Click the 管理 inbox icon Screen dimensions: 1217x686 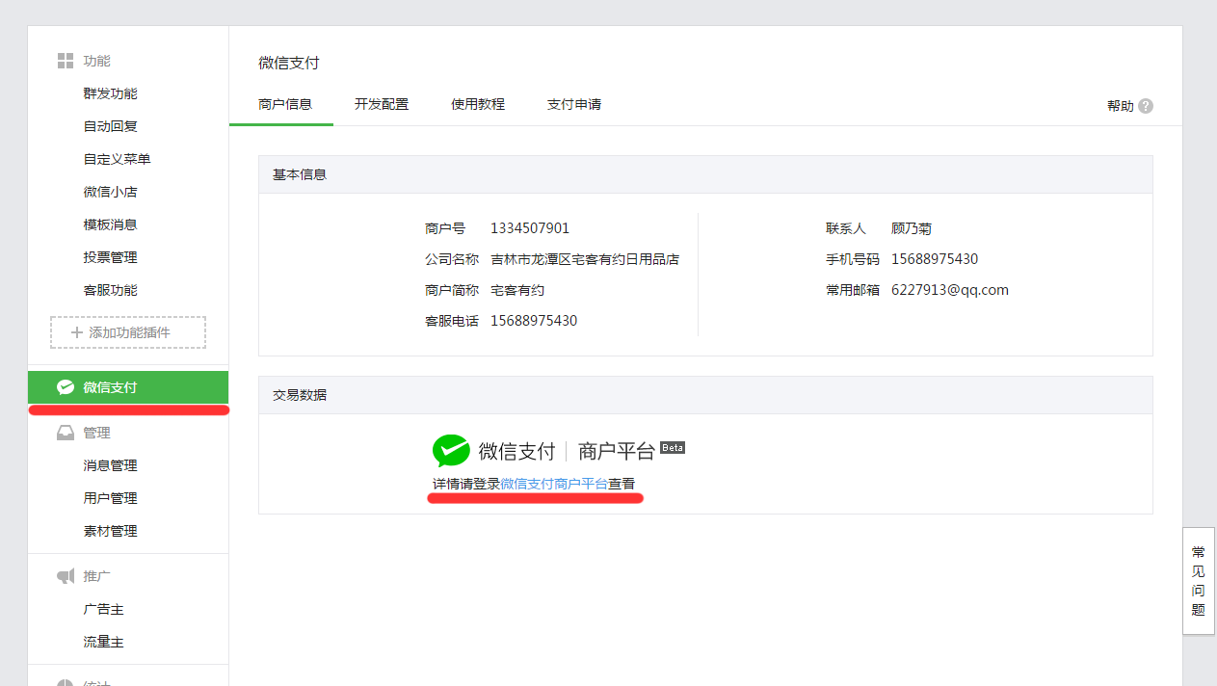point(66,433)
